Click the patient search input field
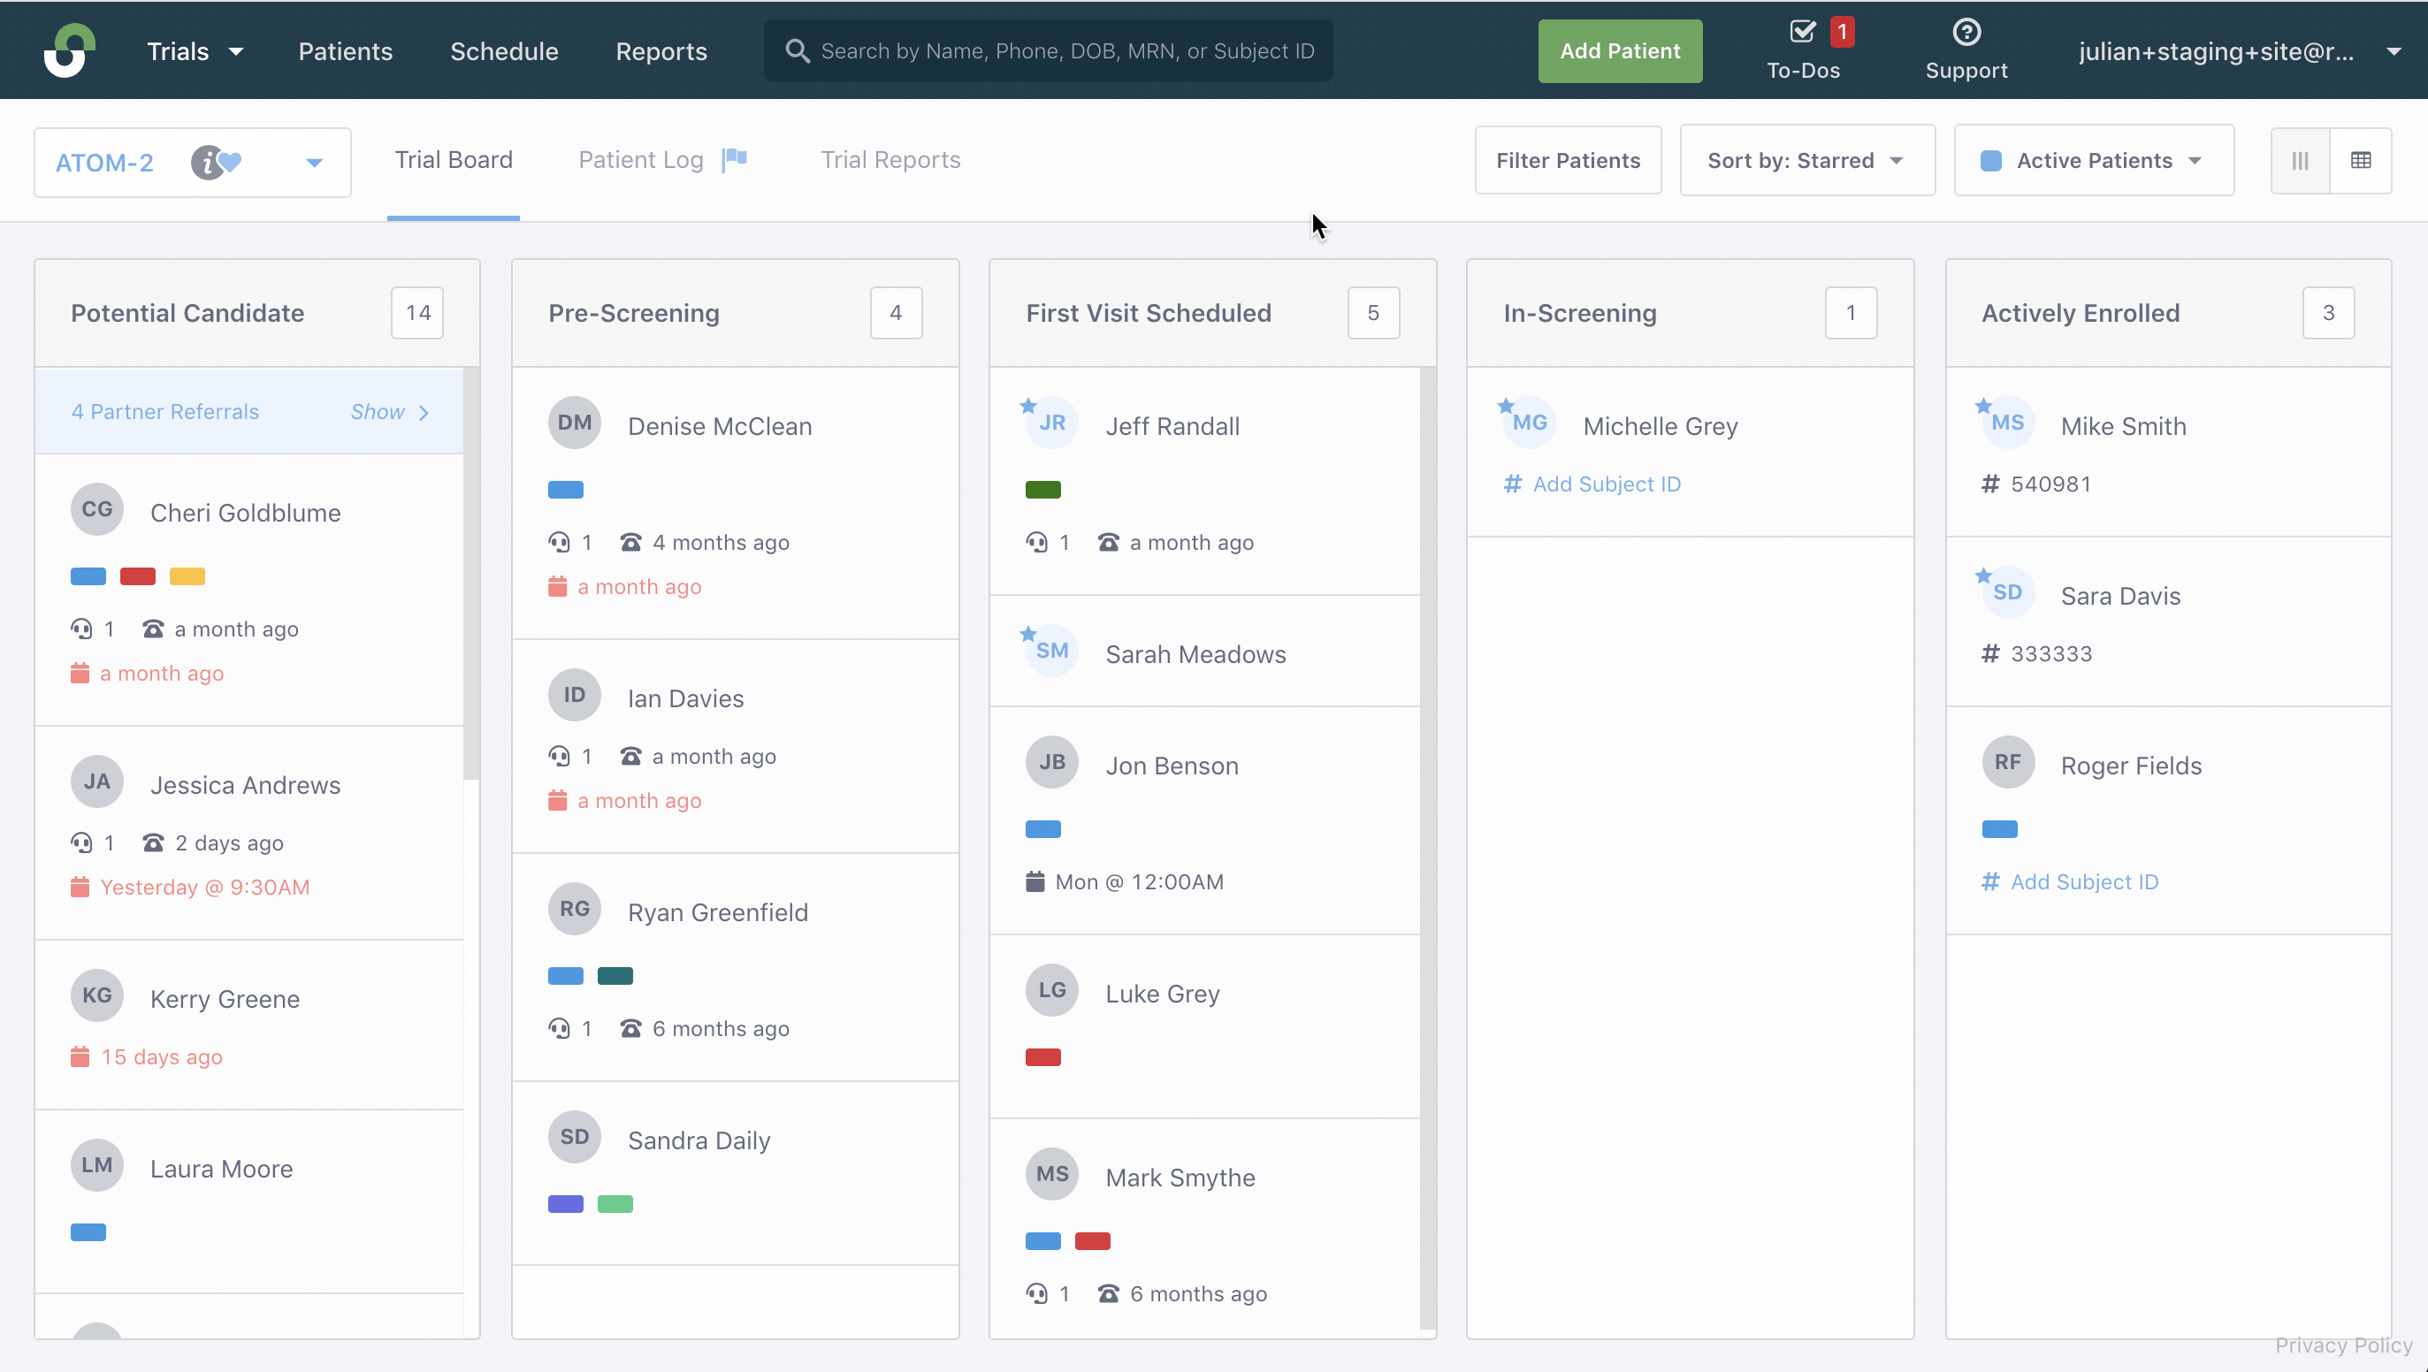The image size is (2428, 1372). (x=1048, y=51)
